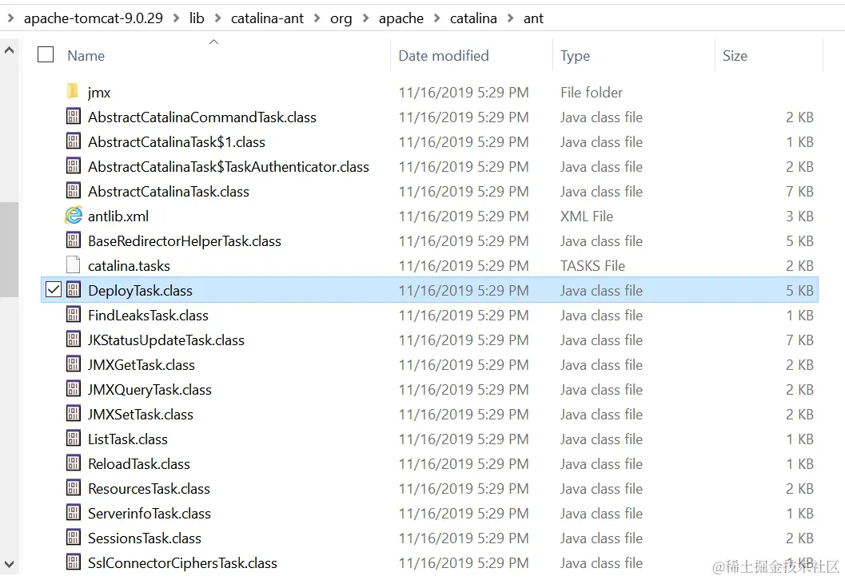Go to catalina folder in breadcrumb

click(473, 18)
